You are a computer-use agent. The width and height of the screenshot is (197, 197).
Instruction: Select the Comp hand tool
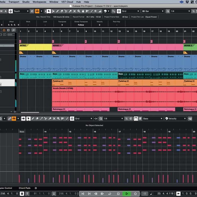83,11
